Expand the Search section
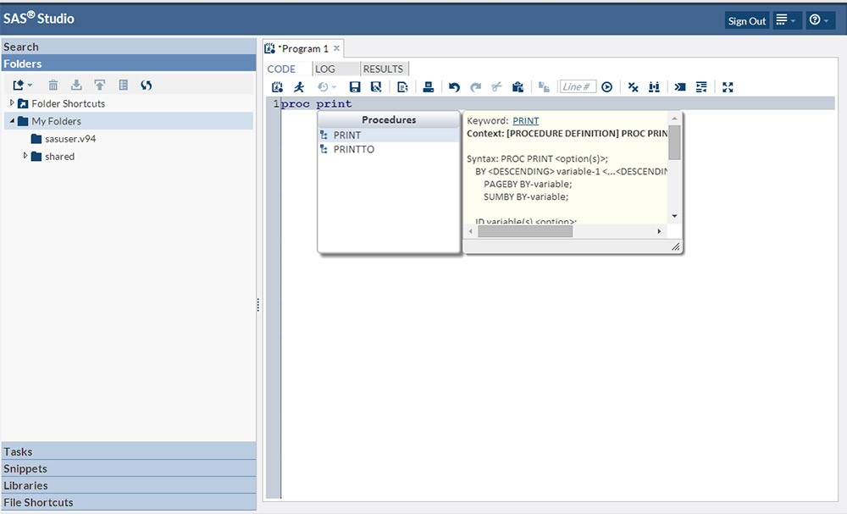Image resolution: width=847 pixels, height=514 pixels. pyautogui.click(x=129, y=47)
